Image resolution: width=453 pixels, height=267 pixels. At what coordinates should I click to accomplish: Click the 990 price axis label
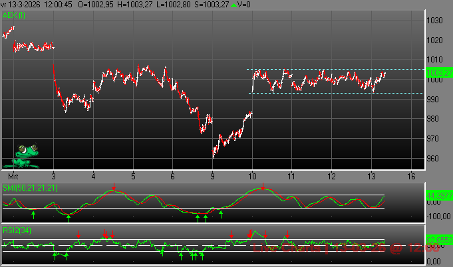pos(432,100)
